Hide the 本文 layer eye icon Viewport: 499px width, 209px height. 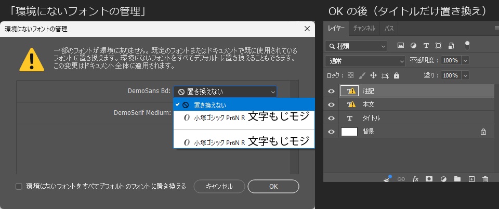(331, 104)
